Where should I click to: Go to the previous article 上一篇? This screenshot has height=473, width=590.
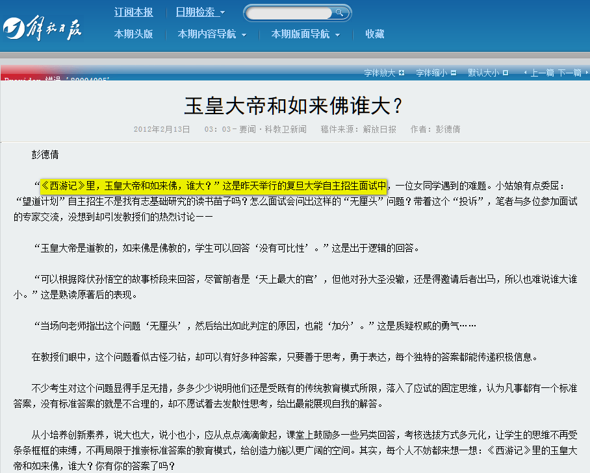(542, 73)
